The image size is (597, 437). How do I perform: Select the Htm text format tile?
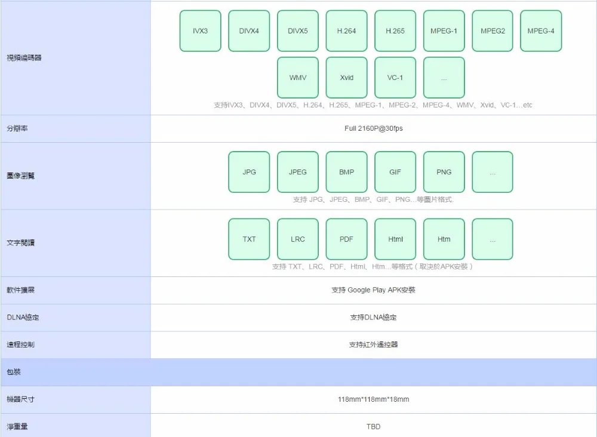coord(444,239)
